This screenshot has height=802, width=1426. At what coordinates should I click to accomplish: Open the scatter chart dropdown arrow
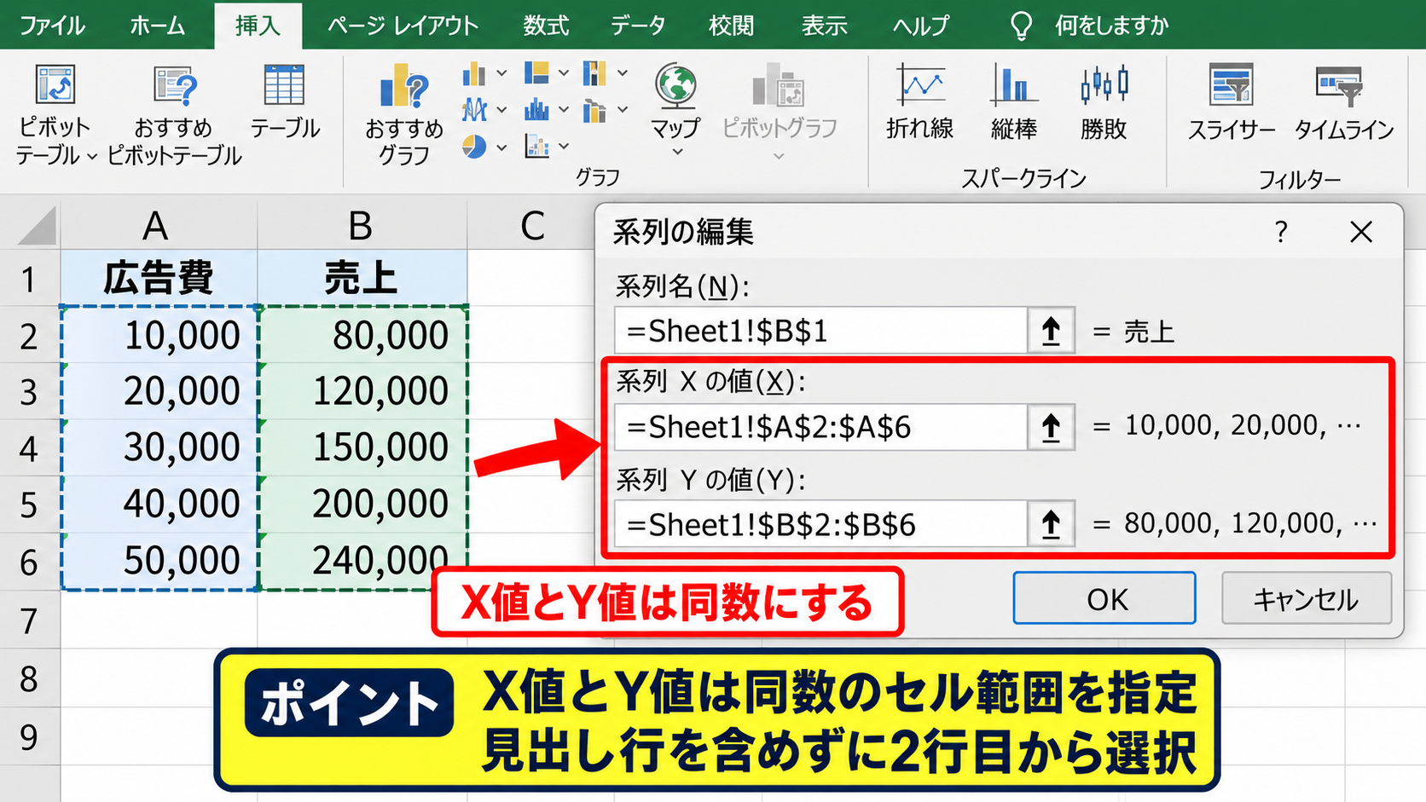point(564,147)
